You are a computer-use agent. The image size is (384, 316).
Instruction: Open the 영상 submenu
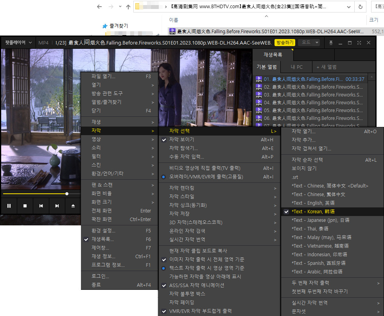click(119, 139)
